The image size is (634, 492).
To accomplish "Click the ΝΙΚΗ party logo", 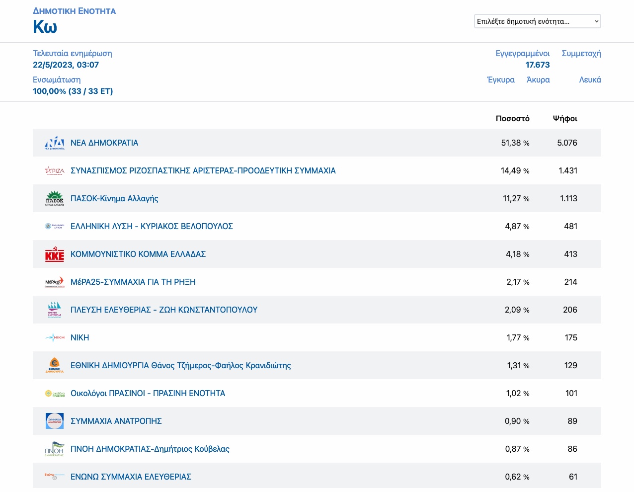I will (55, 337).
